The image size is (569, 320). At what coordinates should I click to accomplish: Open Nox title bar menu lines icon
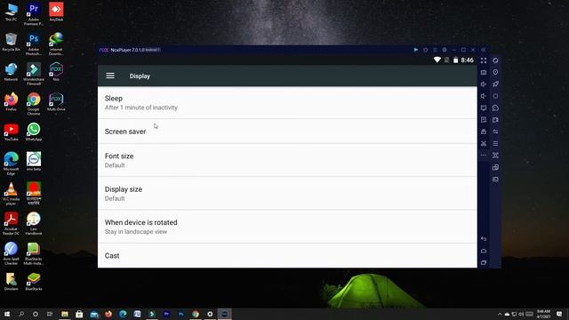point(435,50)
